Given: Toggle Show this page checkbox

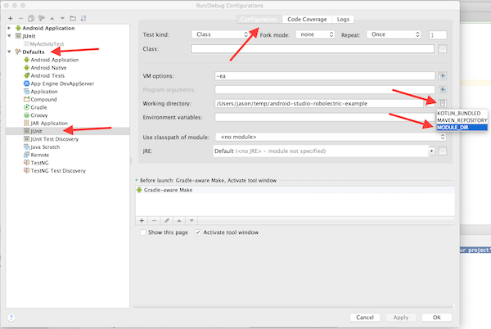Looking at the screenshot, I should pyautogui.click(x=142, y=232).
